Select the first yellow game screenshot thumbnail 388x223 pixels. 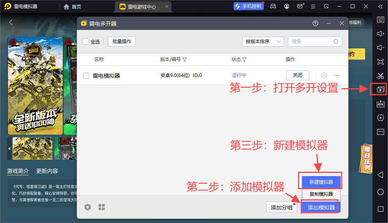(x=33, y=148)
